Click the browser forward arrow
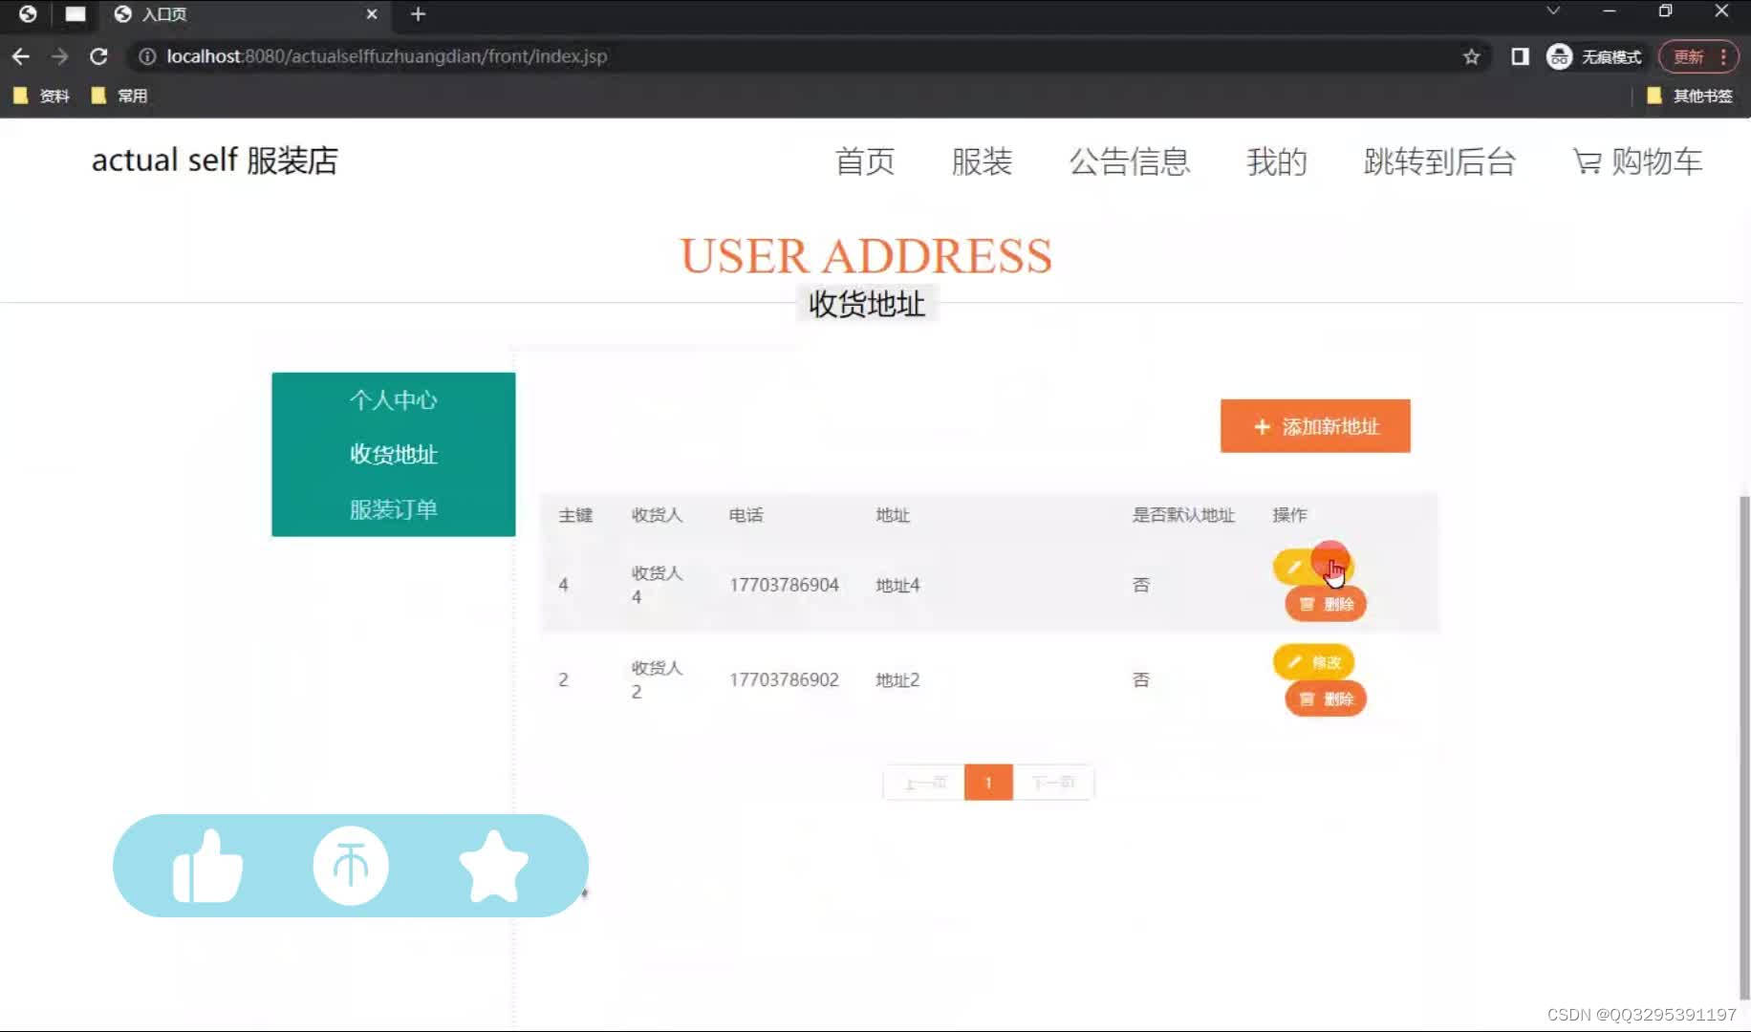The width and height of the screenshot is (1751, 1032). (59, 56)
